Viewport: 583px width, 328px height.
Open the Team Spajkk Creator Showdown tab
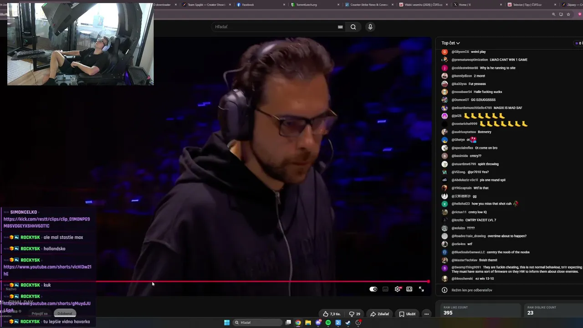207,5
